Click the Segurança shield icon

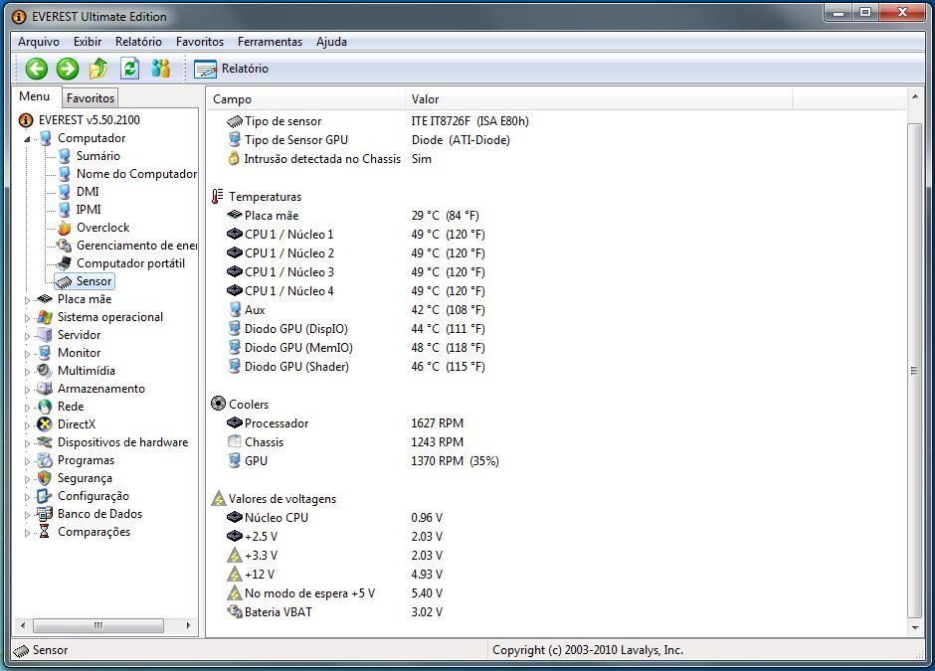45,478
